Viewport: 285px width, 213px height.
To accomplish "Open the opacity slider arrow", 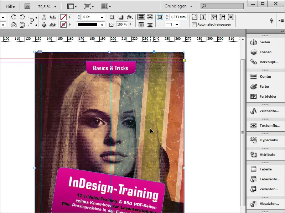I will [130, 24].
